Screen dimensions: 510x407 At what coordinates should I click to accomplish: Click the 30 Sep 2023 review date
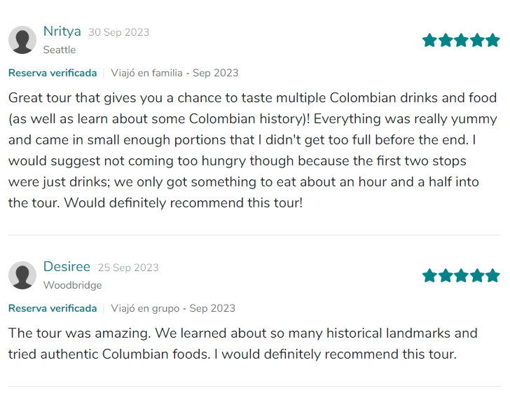click(x=118, y=32)
